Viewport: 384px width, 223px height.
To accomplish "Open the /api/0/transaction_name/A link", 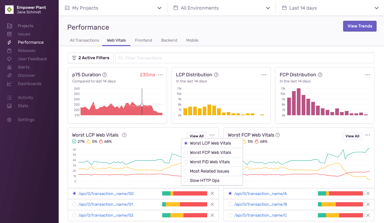I will tap(260, 193).
